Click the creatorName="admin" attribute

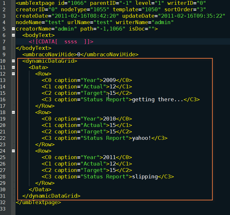pyautogui.click(x=46, y=29)
